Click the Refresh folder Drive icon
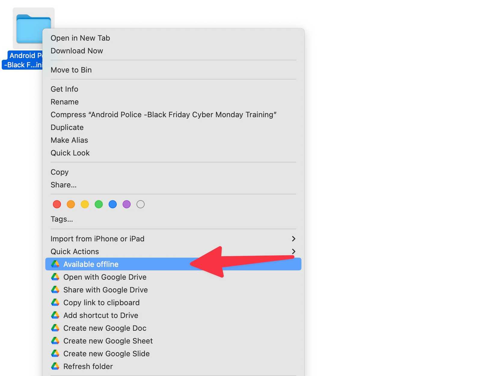Image resolution: width=496 pixels, height=376 pixels. tap(56, 366)
